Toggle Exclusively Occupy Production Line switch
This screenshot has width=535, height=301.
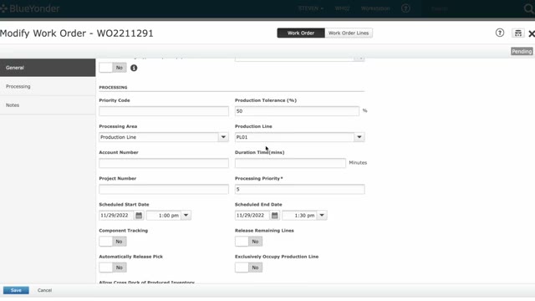[x=248, y=268]
